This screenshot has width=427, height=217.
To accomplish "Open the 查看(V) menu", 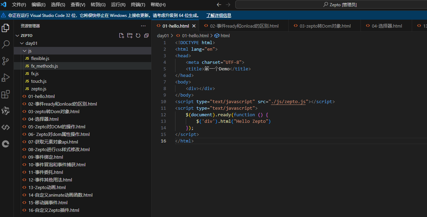I will [x=78, y=4].
